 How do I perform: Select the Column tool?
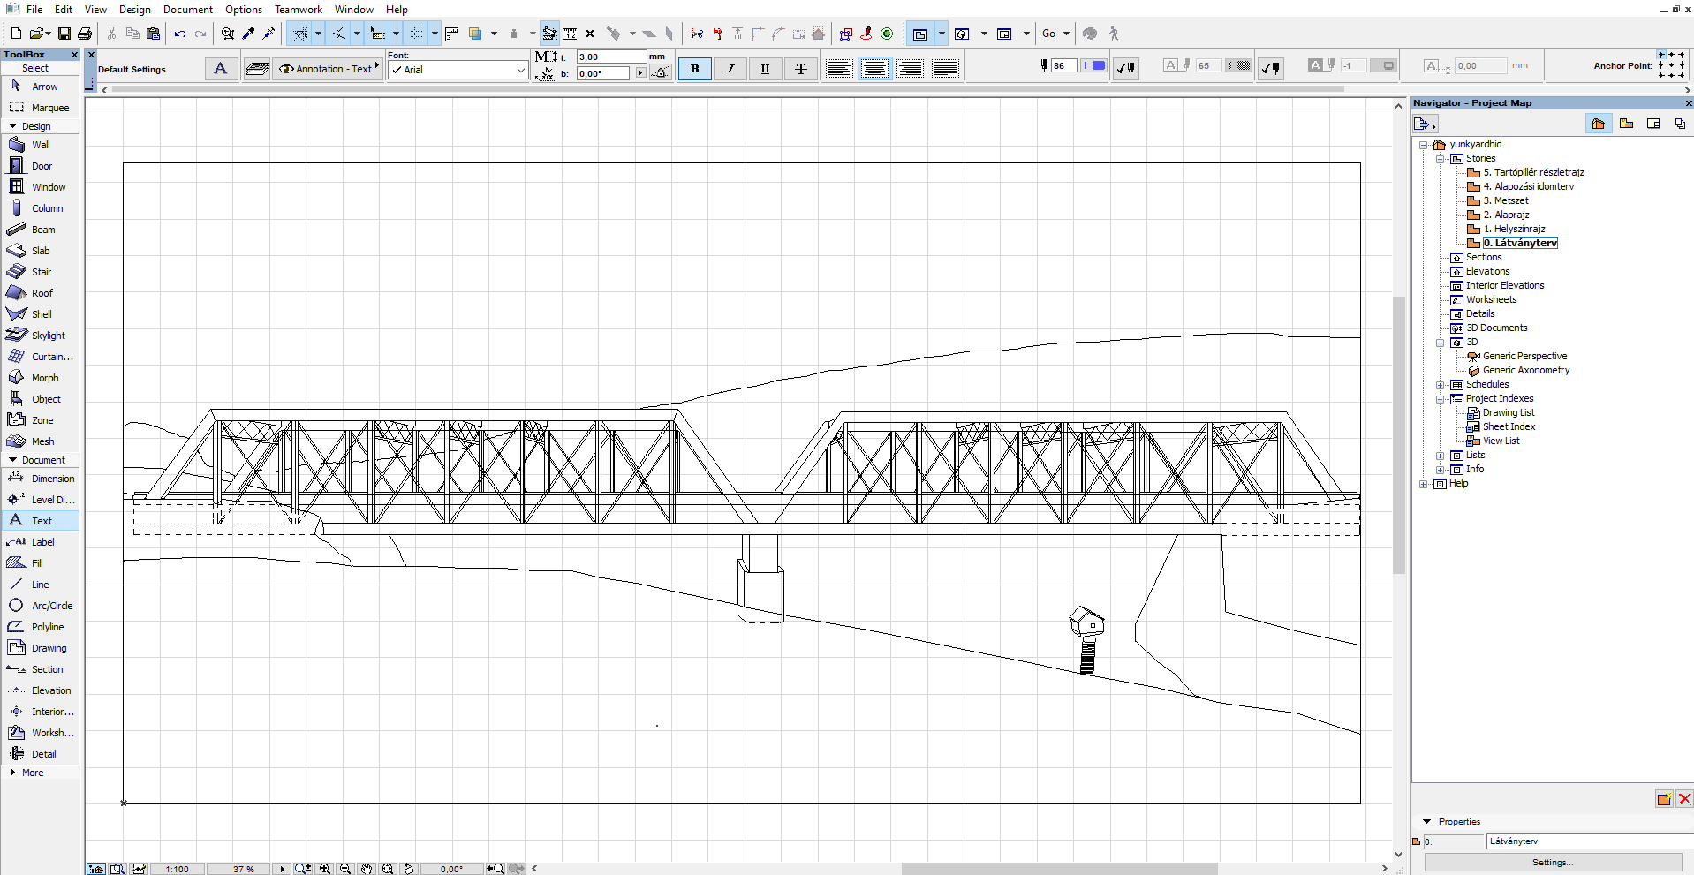pos(41,208)
